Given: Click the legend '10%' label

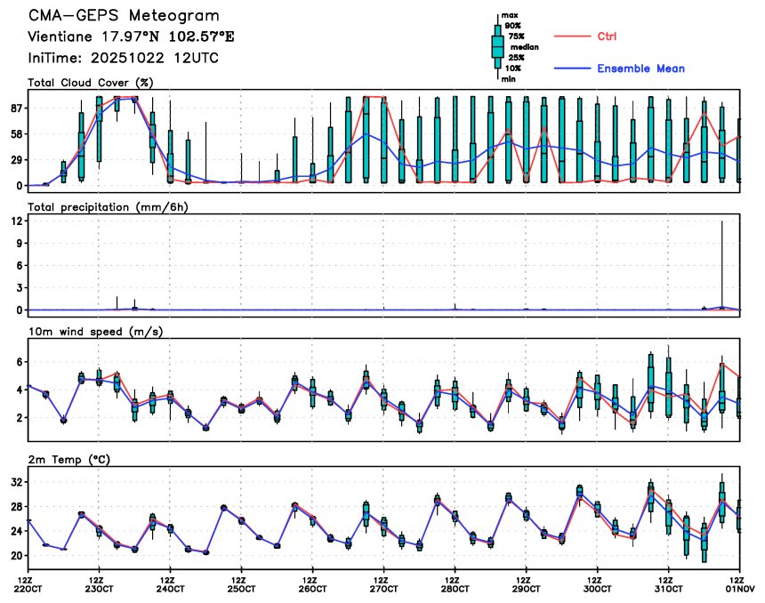Looking at the screenshot, I should click(512, 68).
